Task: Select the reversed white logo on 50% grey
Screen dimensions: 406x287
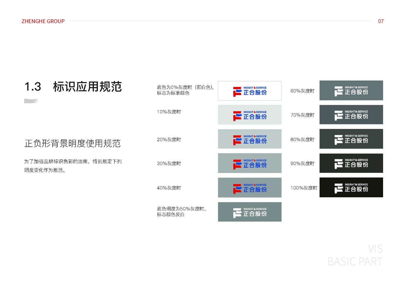Action: (250, 212)
